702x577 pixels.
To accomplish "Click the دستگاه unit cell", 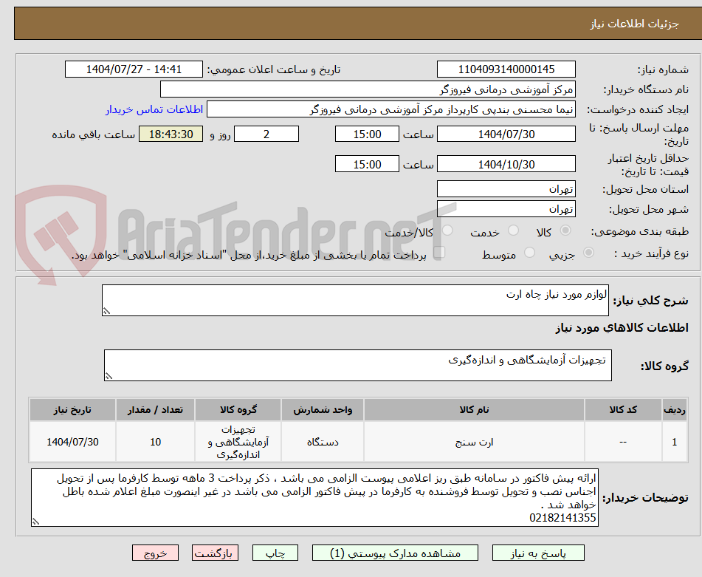I will point(323,442).
